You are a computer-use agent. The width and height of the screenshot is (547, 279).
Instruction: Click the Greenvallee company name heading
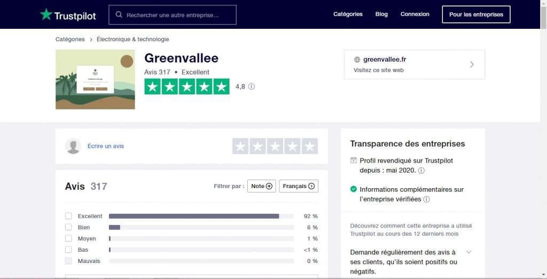(182, 58)
